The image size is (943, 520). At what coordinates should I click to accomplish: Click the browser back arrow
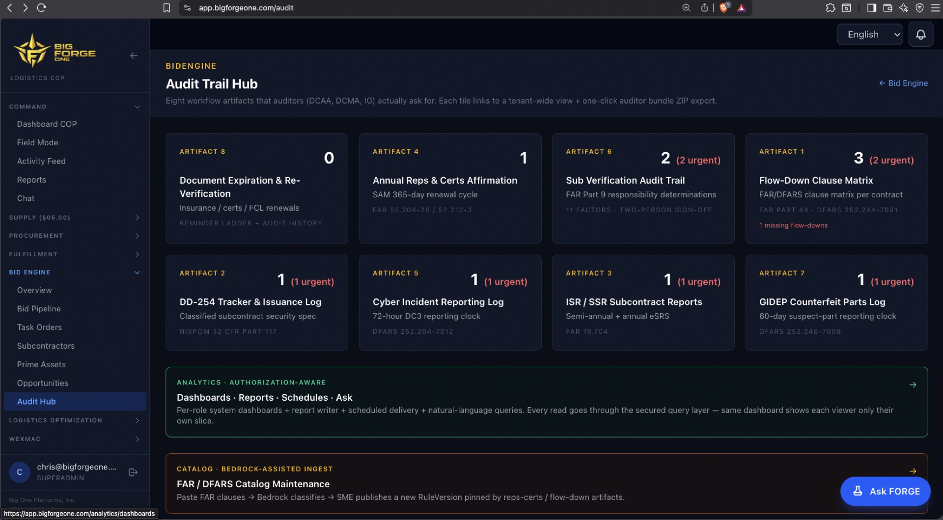point(9,8)
